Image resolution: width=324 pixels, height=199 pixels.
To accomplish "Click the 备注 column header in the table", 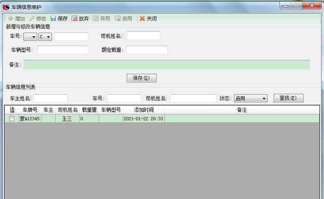I will 242,110.
